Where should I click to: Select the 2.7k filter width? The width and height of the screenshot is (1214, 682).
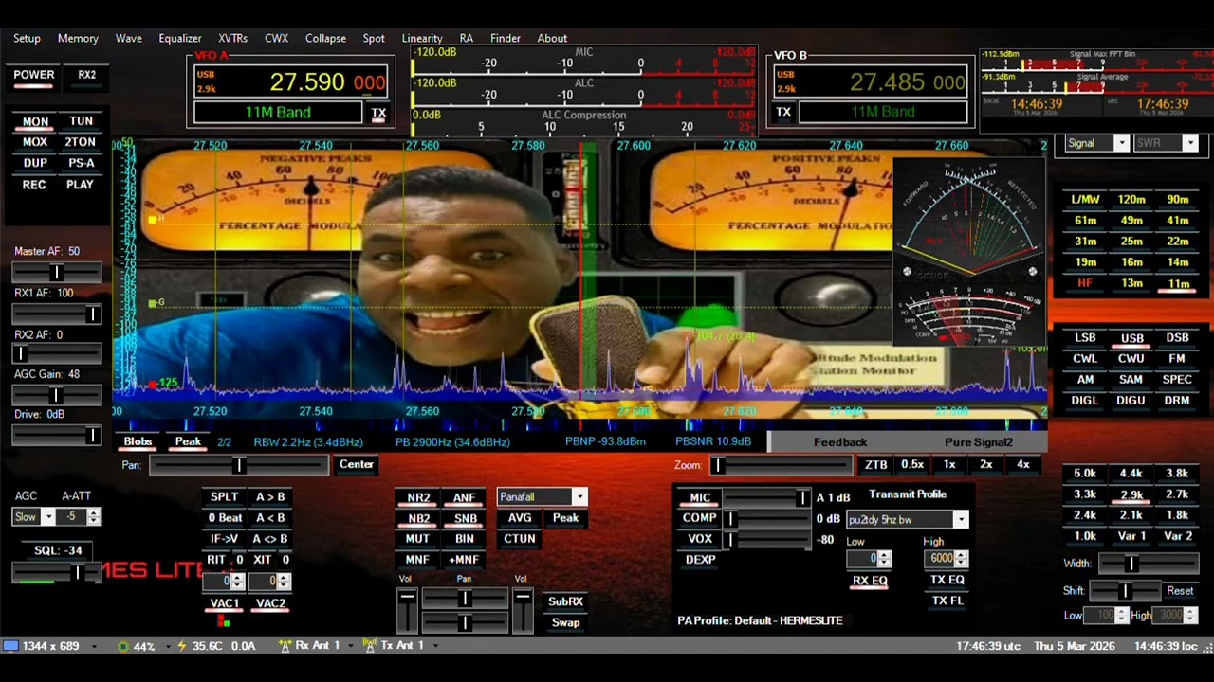click(x=1178, y=494)
